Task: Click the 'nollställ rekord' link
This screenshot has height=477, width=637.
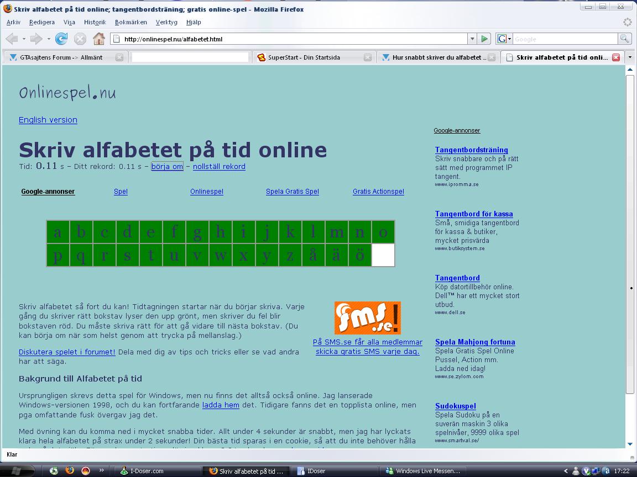Action: (x=219, y=166)
